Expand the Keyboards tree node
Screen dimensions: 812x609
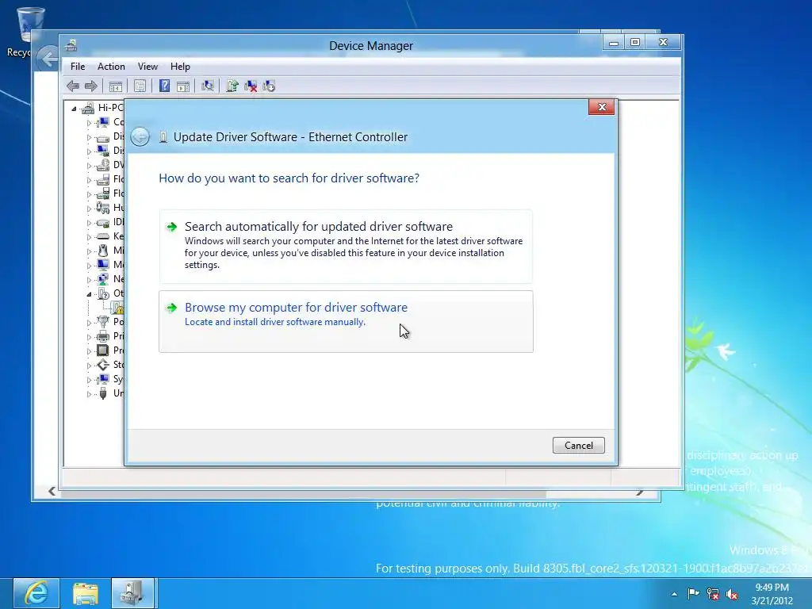(89, 237)
